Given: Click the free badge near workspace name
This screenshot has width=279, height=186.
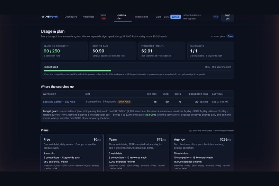Looking at the screenshot, I should pos(216,17).
